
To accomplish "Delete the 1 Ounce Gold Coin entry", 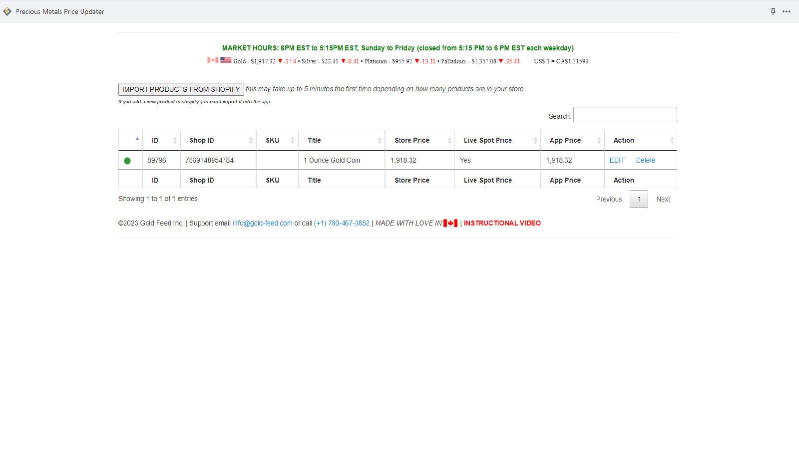I will (x=645, y=160).
